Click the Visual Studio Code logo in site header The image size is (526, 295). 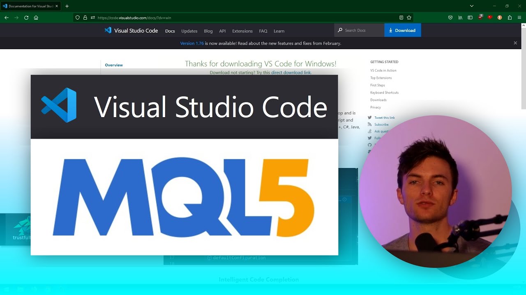(x=131, y=30)
